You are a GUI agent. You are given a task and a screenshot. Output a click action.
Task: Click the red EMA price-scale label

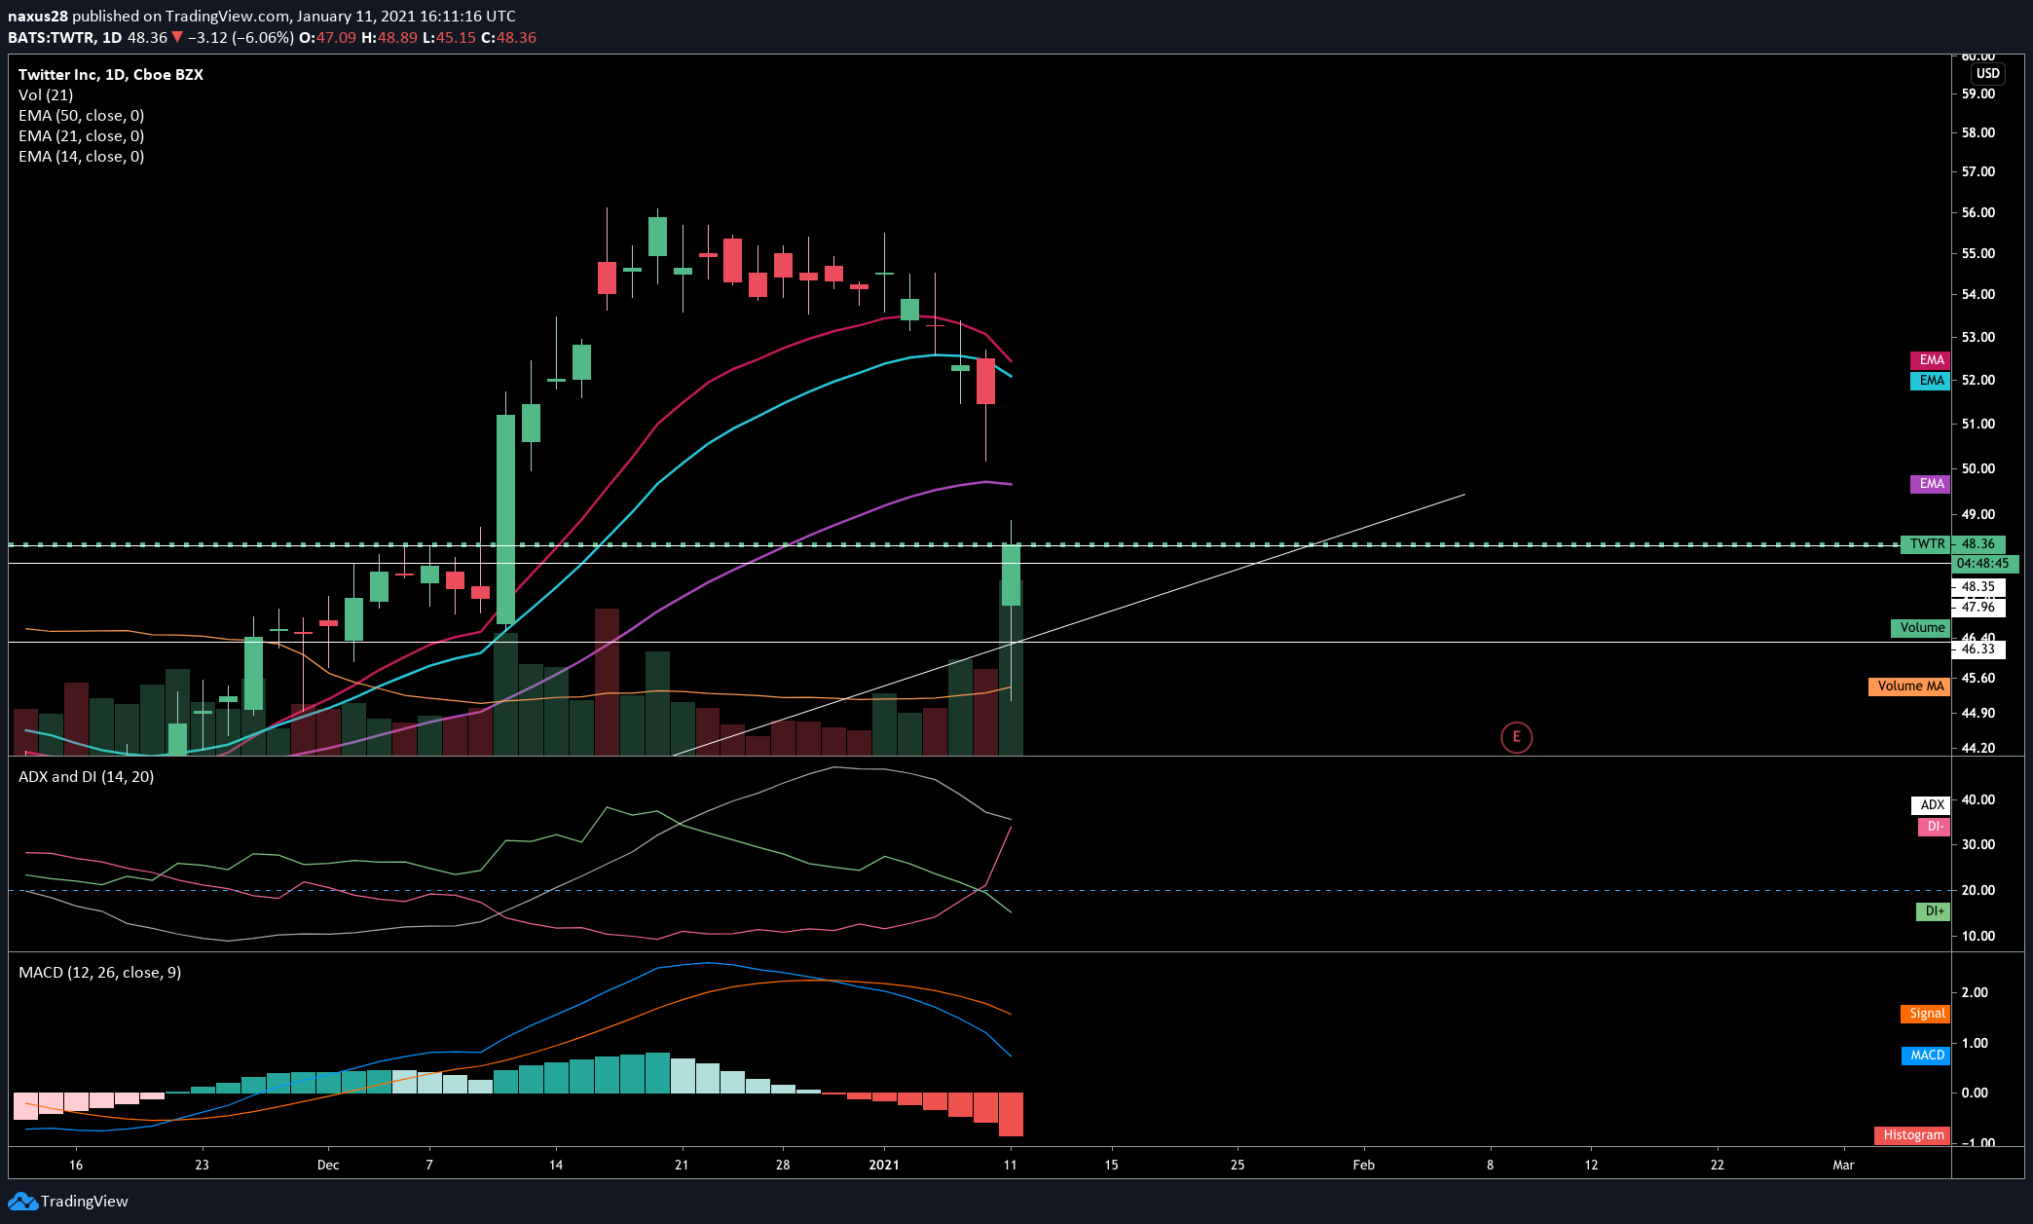coord(1930,360)
